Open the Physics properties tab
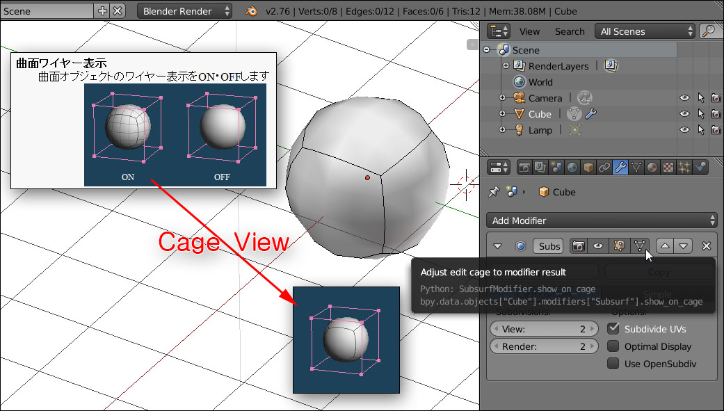 pyautogui.click(x=700, y=167)
